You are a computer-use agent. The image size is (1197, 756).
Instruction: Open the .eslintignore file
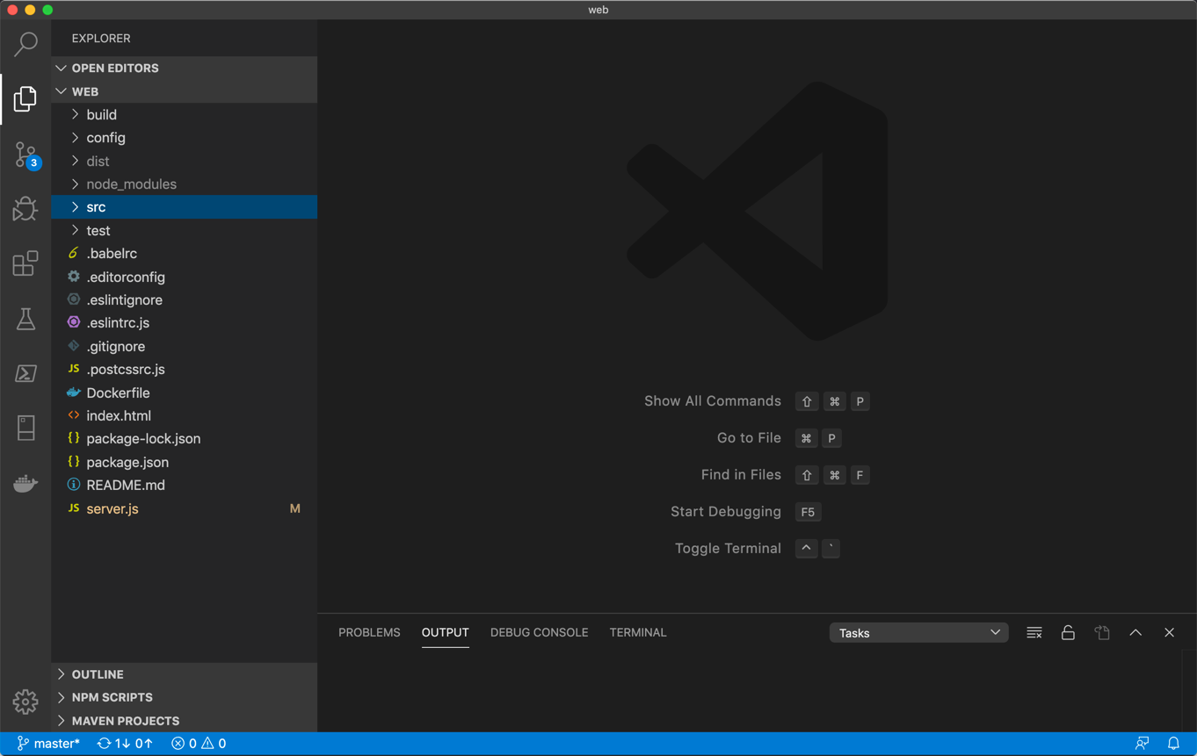pyautogui.click(x=184, y=299)
